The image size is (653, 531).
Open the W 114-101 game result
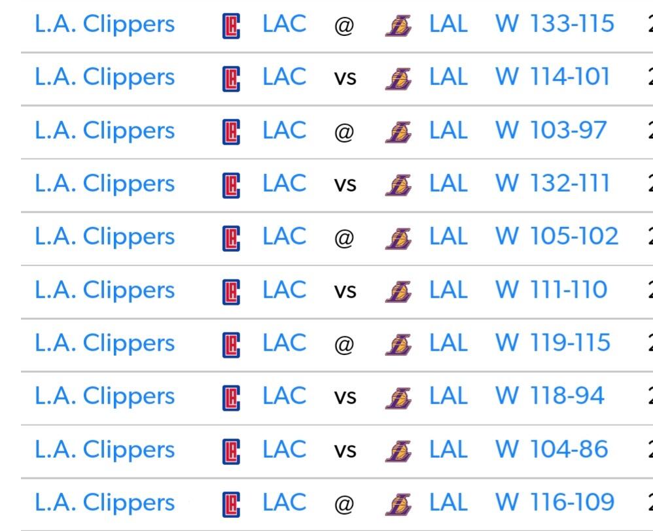tap(553, 77)
